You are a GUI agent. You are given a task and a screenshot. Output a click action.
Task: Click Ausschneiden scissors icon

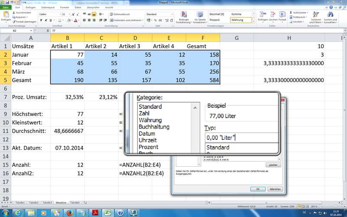[14, 13]
